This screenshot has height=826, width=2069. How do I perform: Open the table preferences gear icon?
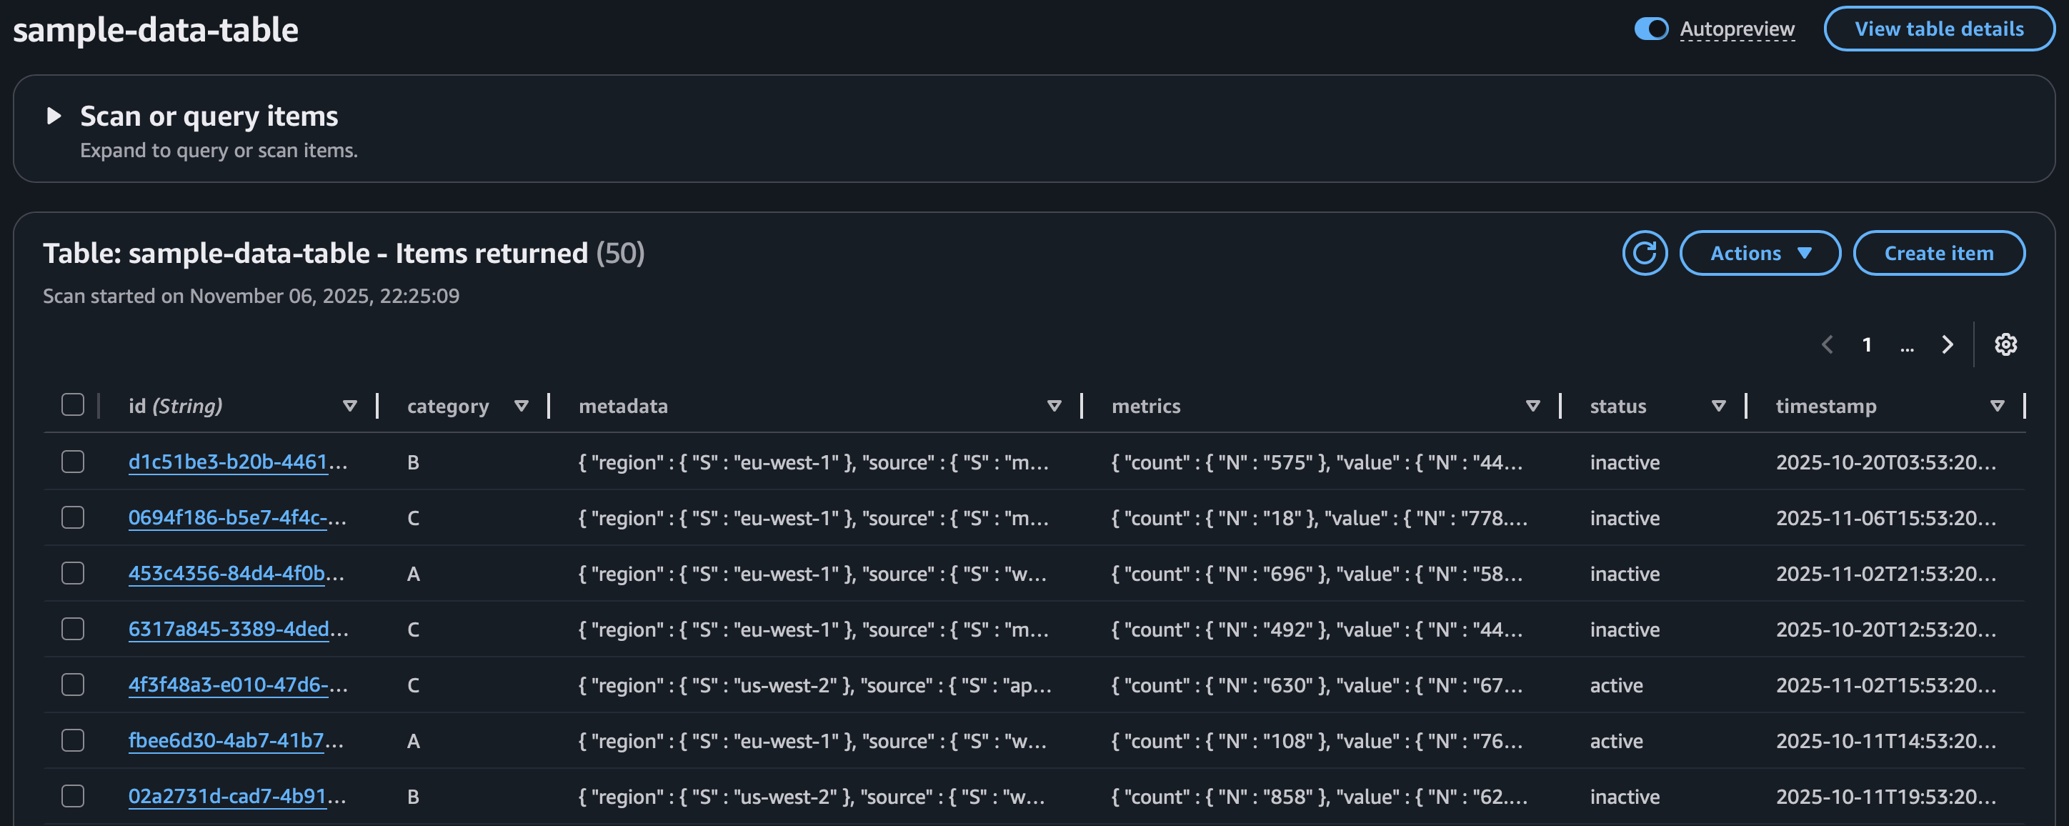(x=2005, y=344)
